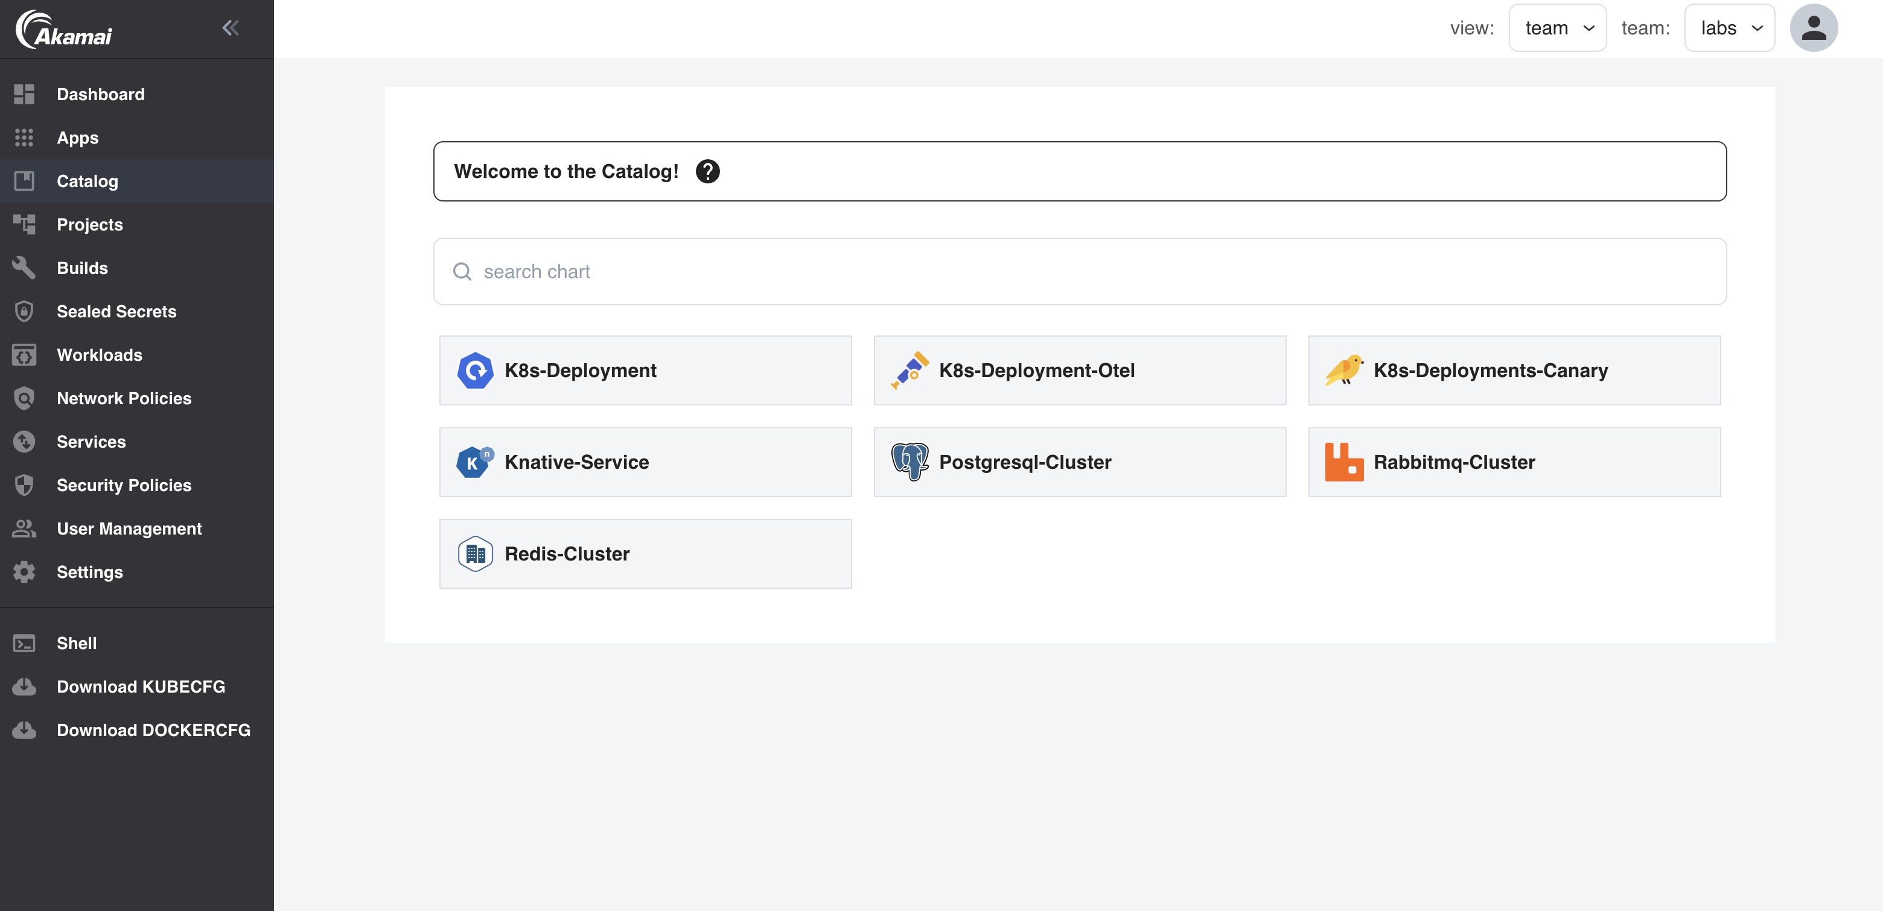Click Download KUBECFG link
The image size is (1883, 911).
click(141, 687)
